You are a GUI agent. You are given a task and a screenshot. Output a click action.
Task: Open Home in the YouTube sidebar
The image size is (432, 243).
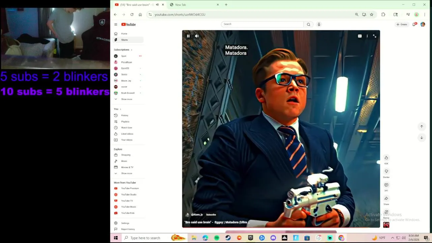pyautogui.click(x=128, y=34)
